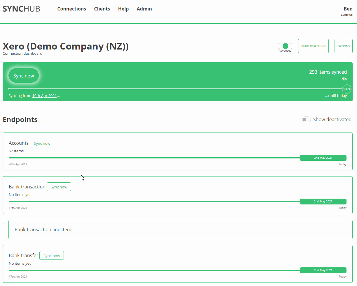357x286 pixels.
Task: Open the Clients menu
Action: point(102,9)
